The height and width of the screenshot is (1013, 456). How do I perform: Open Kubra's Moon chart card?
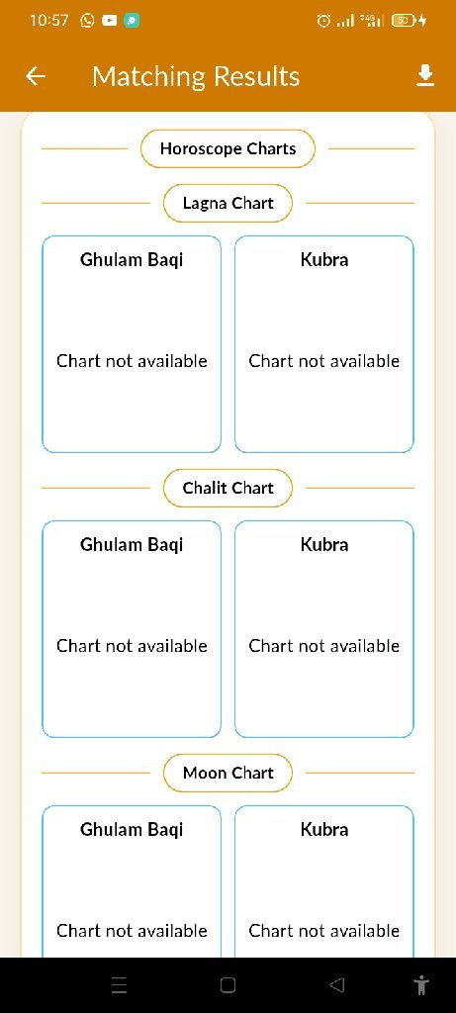click(x=324, y=881)
